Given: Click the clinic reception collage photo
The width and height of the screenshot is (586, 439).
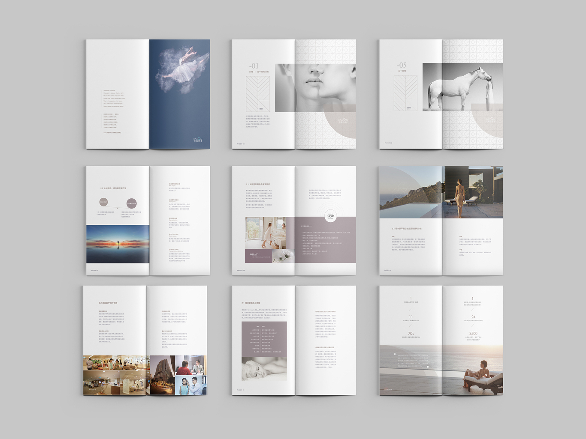Looking at the screenshot, I should tap(116, 375).
